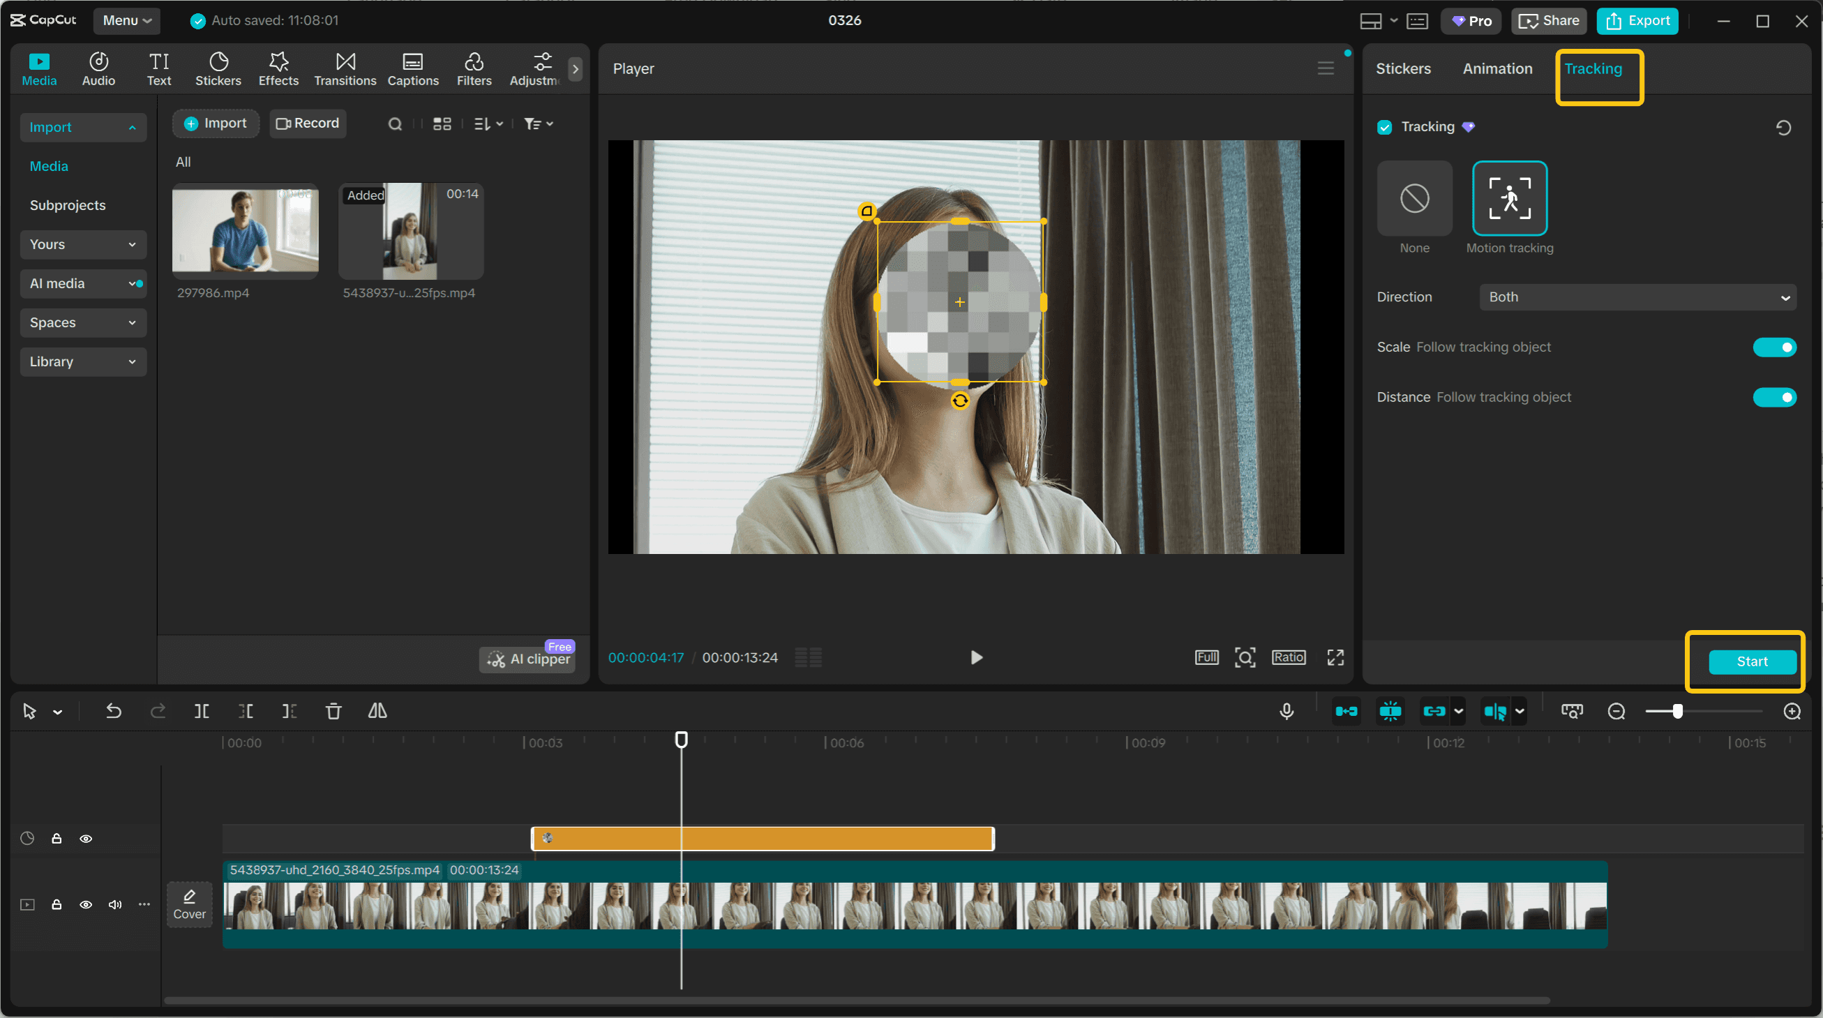Expand the AI media section
This screenshot has height=1018, width=1823.
[83, 283]
